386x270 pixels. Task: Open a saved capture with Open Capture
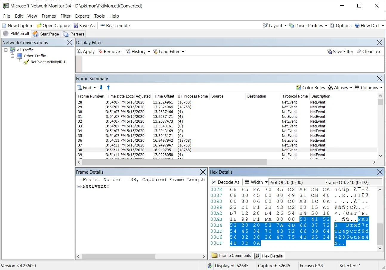pyautogui.click(x=53, y=26)
